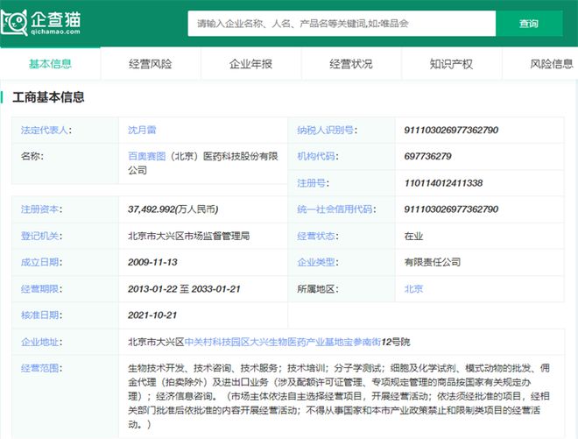
Task: Select founding date 2009-11-13
Action: (x=152, y=262)
